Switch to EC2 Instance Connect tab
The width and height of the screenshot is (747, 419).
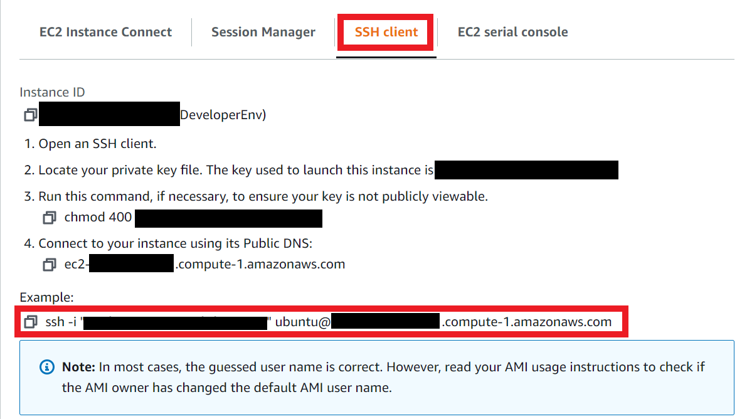105,32
